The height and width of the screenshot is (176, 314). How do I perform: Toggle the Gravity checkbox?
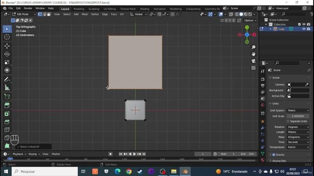(274, 154)
